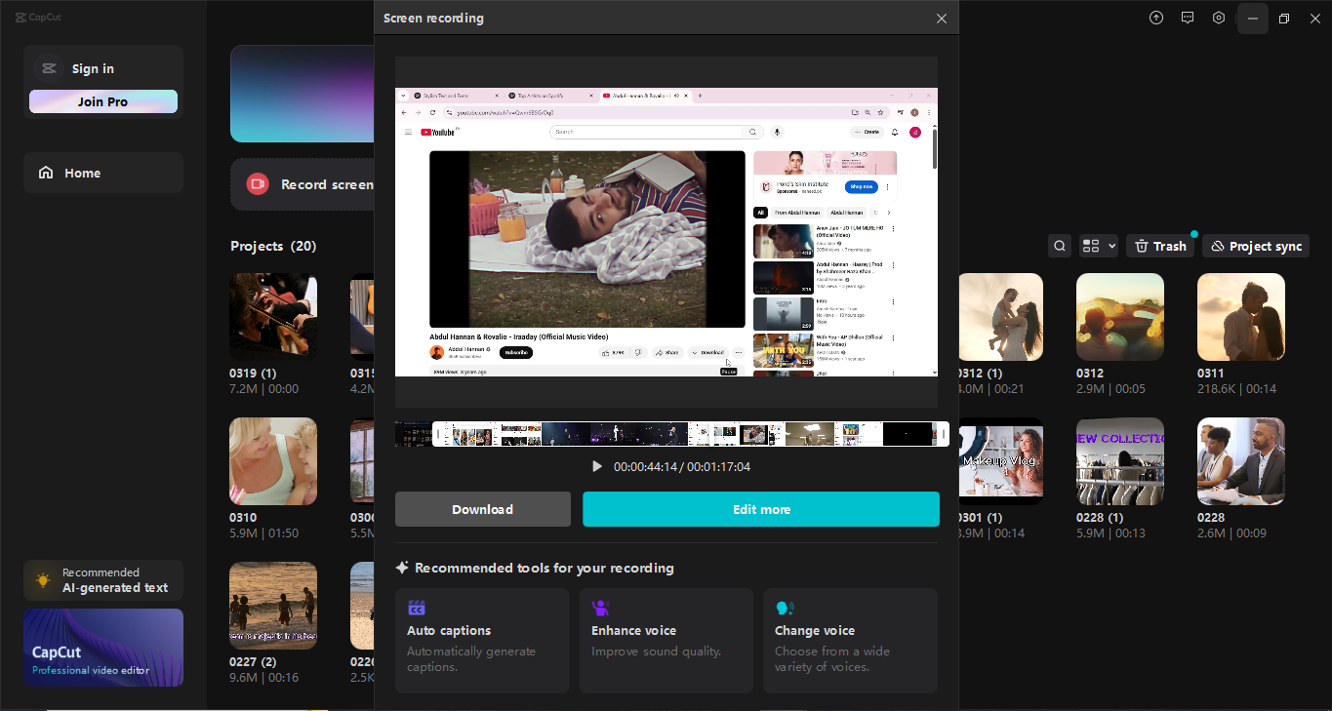Download the screen recording
1332x711 pixels.
482,508
